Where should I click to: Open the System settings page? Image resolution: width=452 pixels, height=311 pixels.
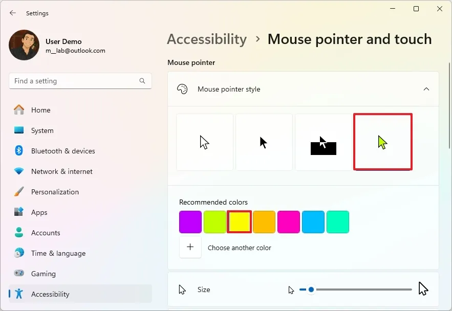(x=42, y=130)
